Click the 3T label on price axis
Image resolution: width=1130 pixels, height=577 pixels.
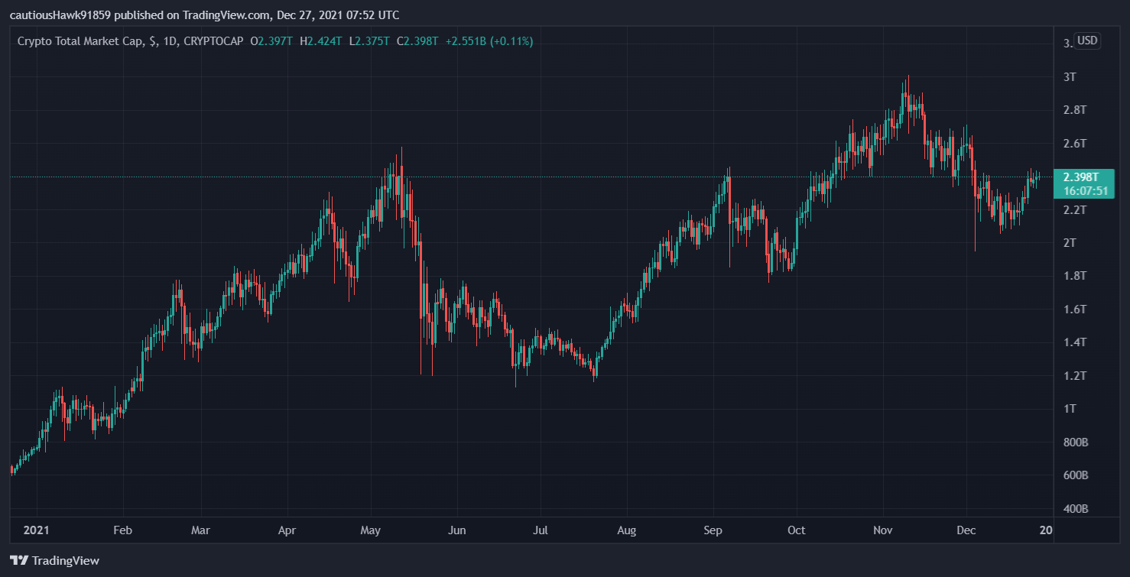coord(1070,77)
